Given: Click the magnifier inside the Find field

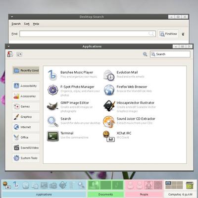Looking at the screenshot, I should click(x=151, y=34).
